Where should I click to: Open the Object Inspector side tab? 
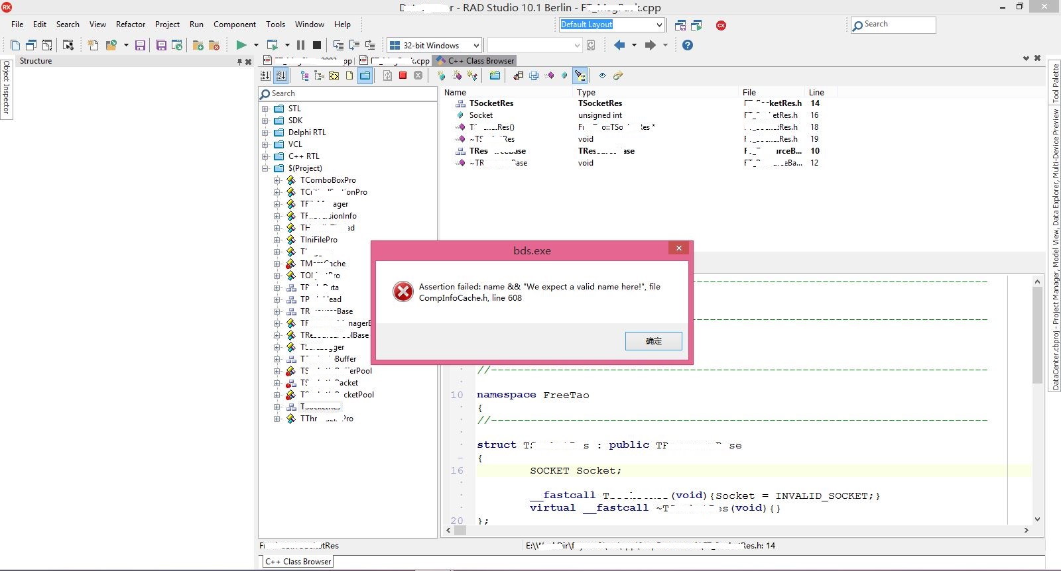6,89
